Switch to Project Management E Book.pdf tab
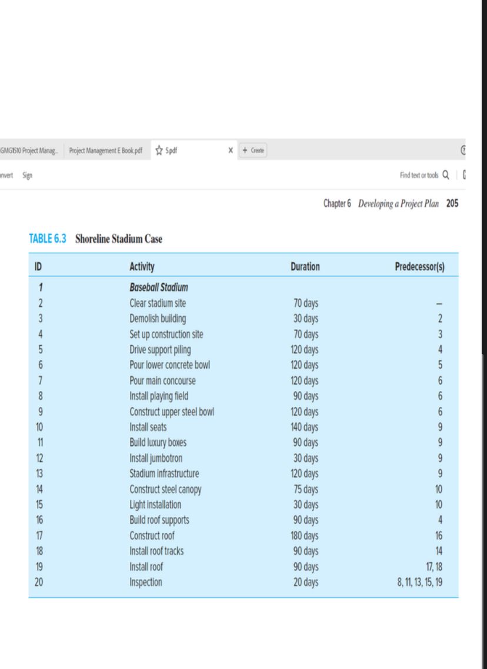This screenshot has width=487, height=669. (105, 150)
